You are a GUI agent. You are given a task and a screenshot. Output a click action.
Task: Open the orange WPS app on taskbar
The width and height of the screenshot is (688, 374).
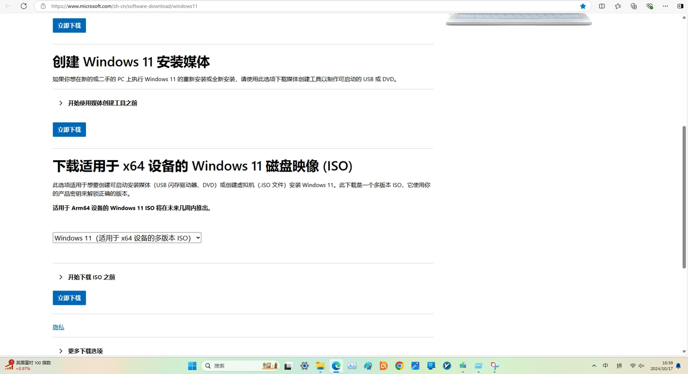click(383, 366)
